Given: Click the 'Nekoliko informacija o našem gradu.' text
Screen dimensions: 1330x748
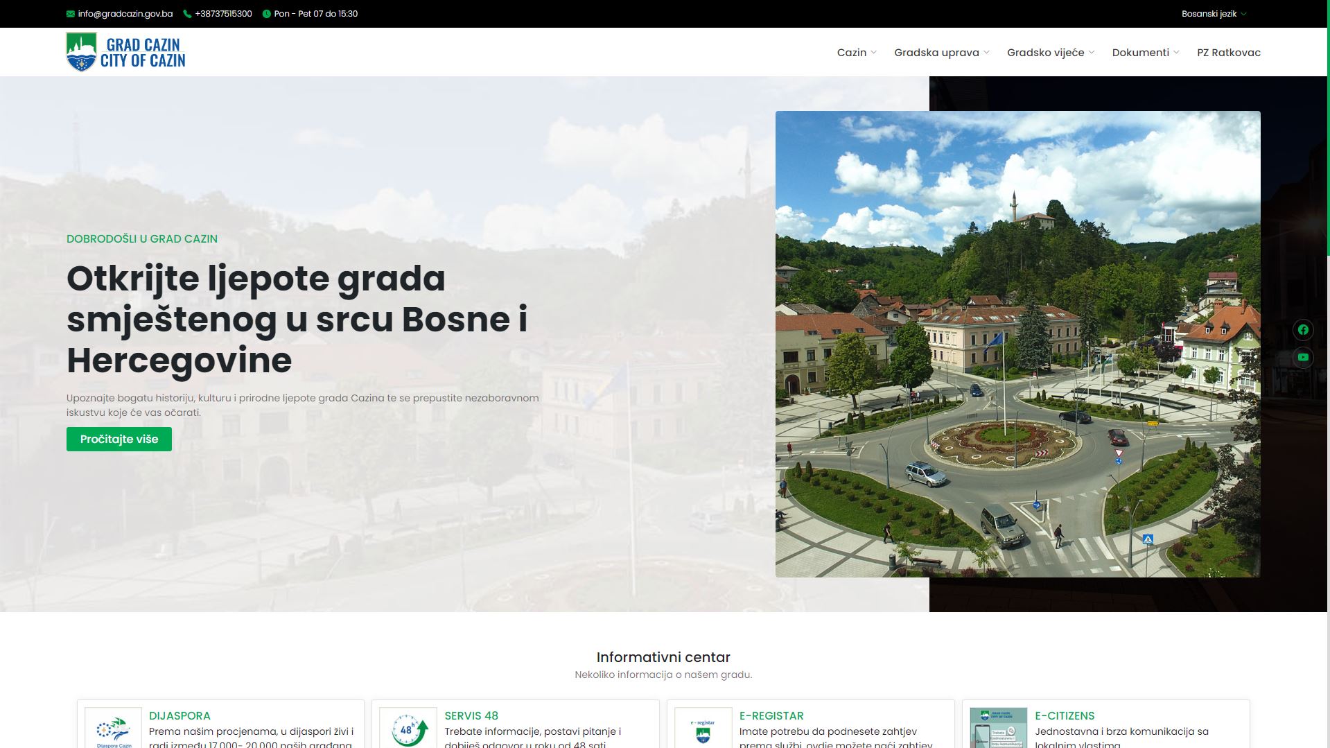Looking at the screenshot, I should [663, 675].
